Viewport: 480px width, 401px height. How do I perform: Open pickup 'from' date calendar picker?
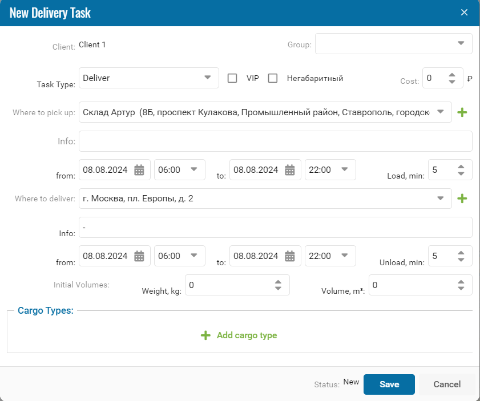[x=139, y=169]
